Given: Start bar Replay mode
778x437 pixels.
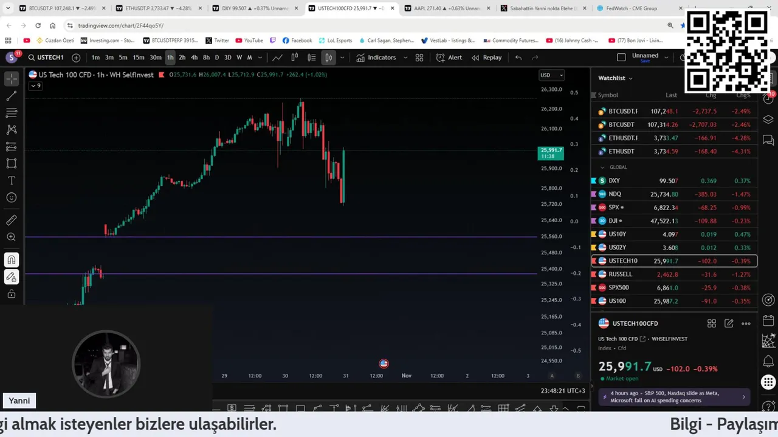Looking at the screenshot, I should coord(486,58).
